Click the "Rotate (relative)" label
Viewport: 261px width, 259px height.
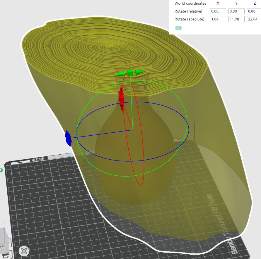coord(188,11)
